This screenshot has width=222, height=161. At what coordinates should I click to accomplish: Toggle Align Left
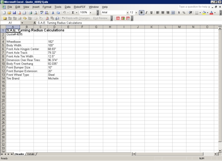[158, 13]
